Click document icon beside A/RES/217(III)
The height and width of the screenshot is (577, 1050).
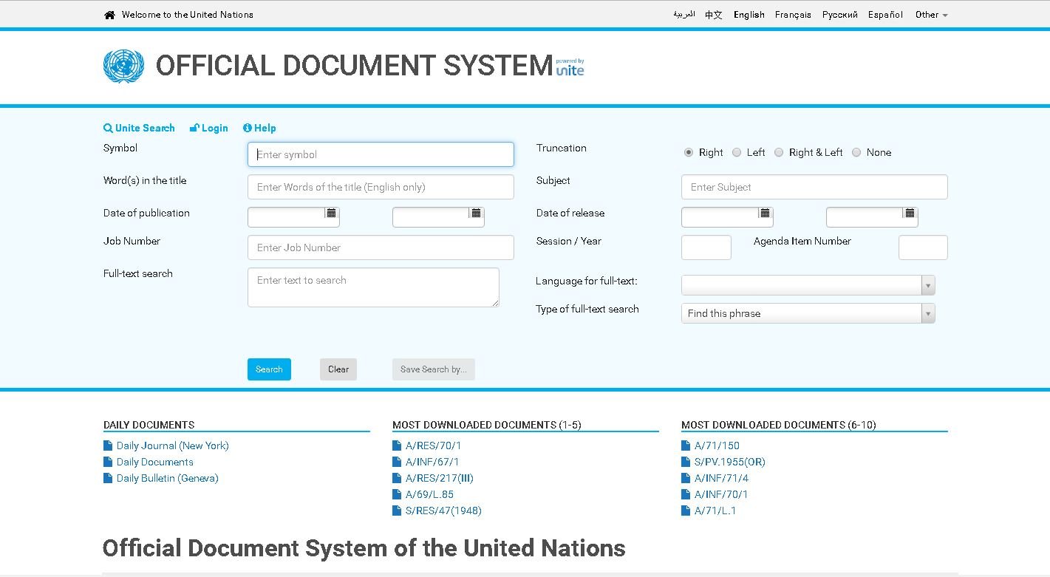pyautogui.click(x=397, y=478)
